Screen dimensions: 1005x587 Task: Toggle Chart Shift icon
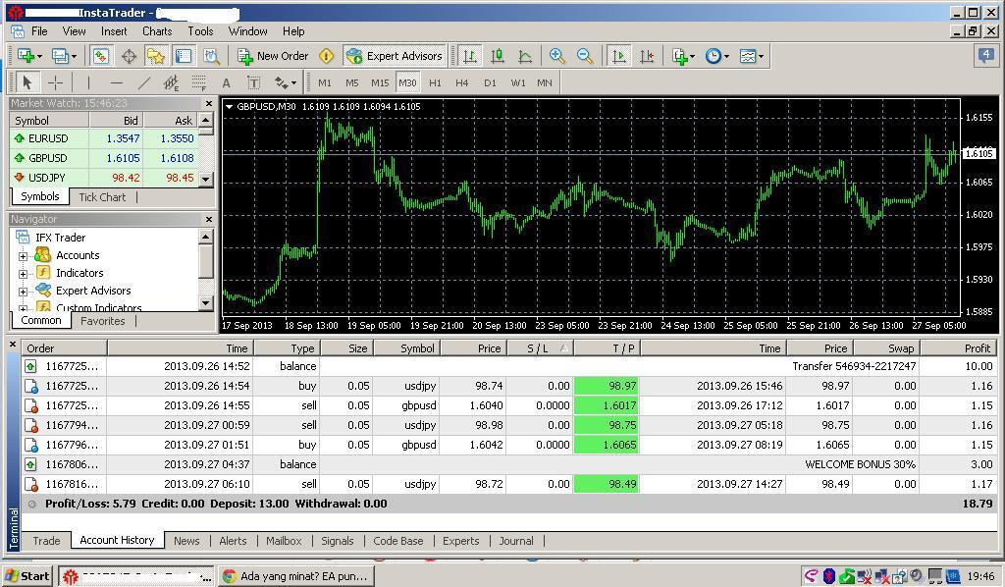click(x=647, y=56)
